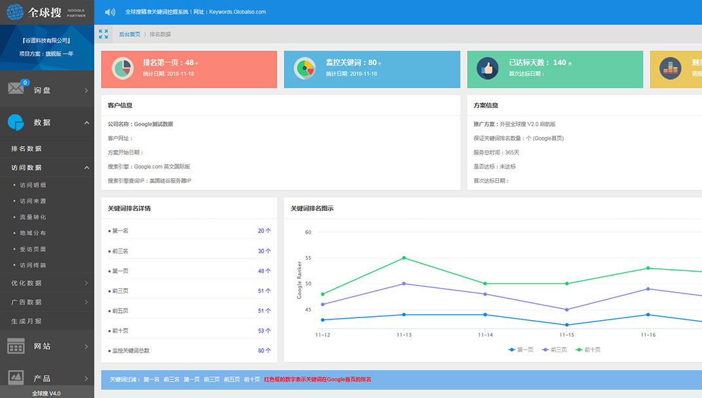Click the green data point at 11-13
This screenshot has width=702, height=398.
pos(404,258)
